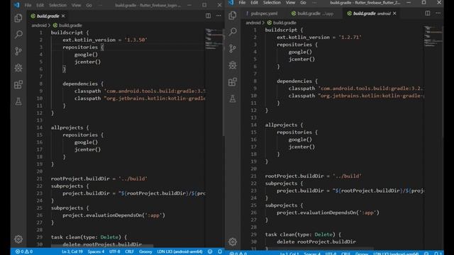Show errors and warnings in left status bar
The image size is (454, 255).
(x=24, y=251)
